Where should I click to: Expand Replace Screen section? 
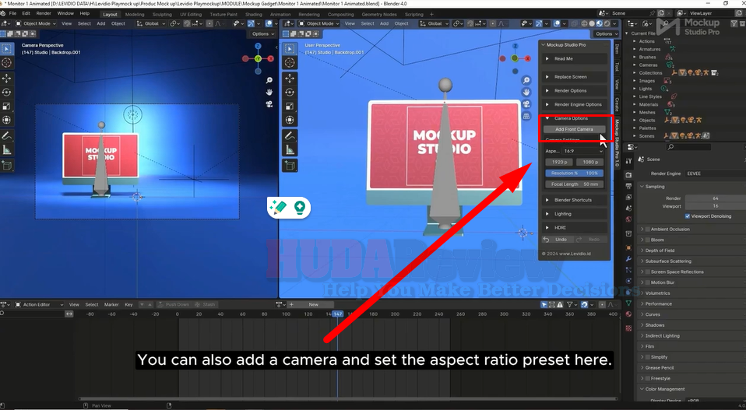point(575,76)
